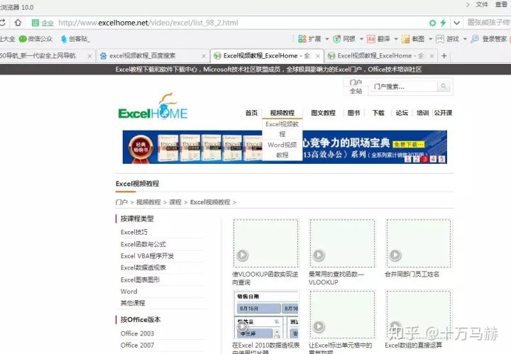Open the 创客贴 bookmark

(75, 39)
